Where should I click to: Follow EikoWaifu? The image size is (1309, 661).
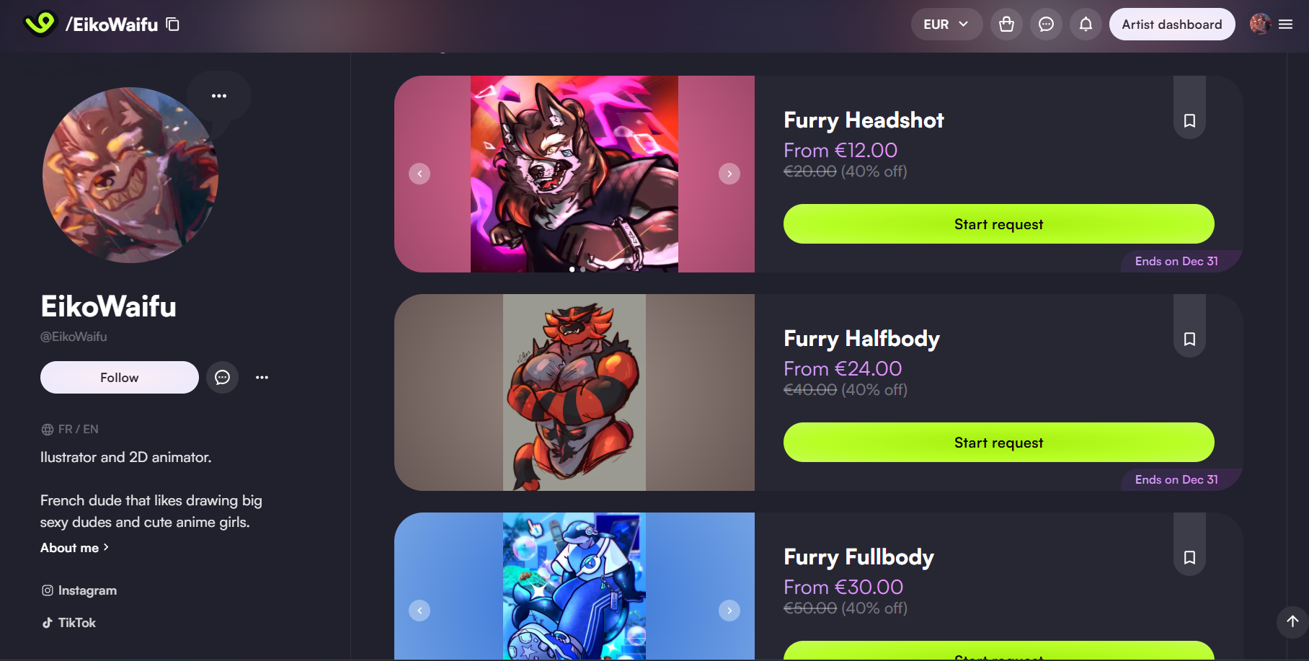coord(120,377)
